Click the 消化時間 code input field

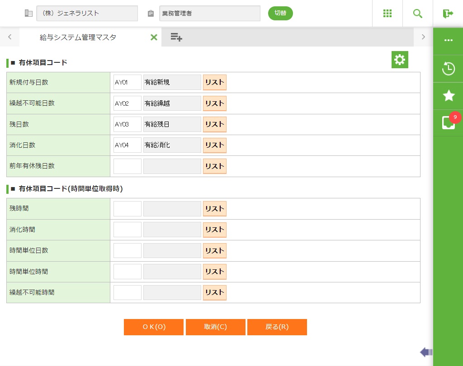pos(128,230)
